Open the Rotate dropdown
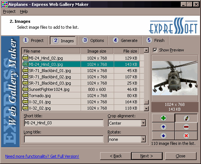The height and width of the screenshot is (164, 201). pyautogui.click(x=143, y=139)
